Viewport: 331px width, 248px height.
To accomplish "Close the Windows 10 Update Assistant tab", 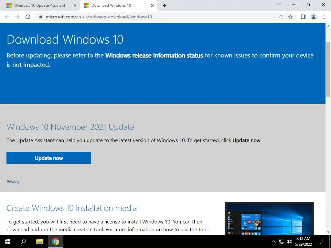I will point(75,5).
